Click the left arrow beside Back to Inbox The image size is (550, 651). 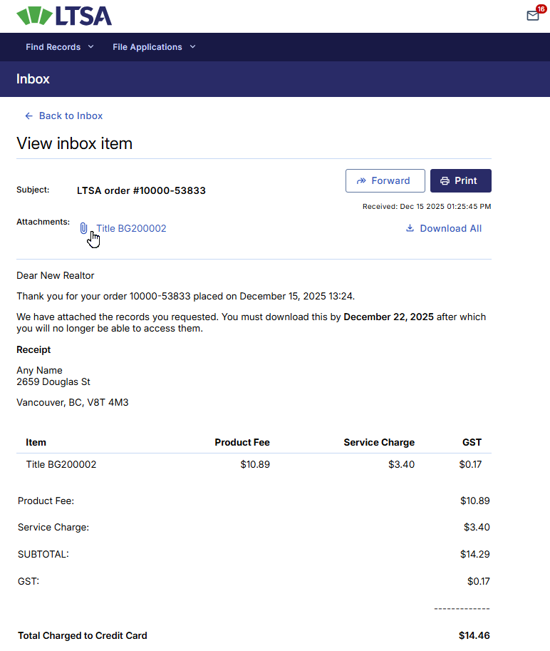(x=28, y=116)
